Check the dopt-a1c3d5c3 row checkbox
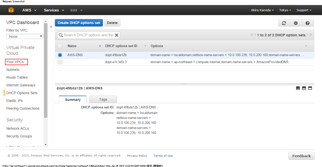The height and width of the screenshot is (167, 322). (60, 62)
